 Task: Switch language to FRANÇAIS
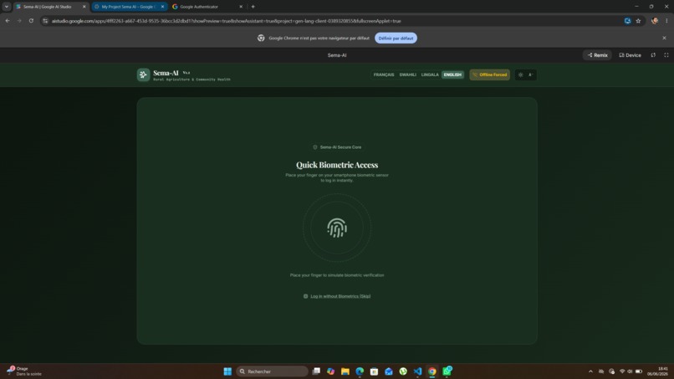(384, 74)
